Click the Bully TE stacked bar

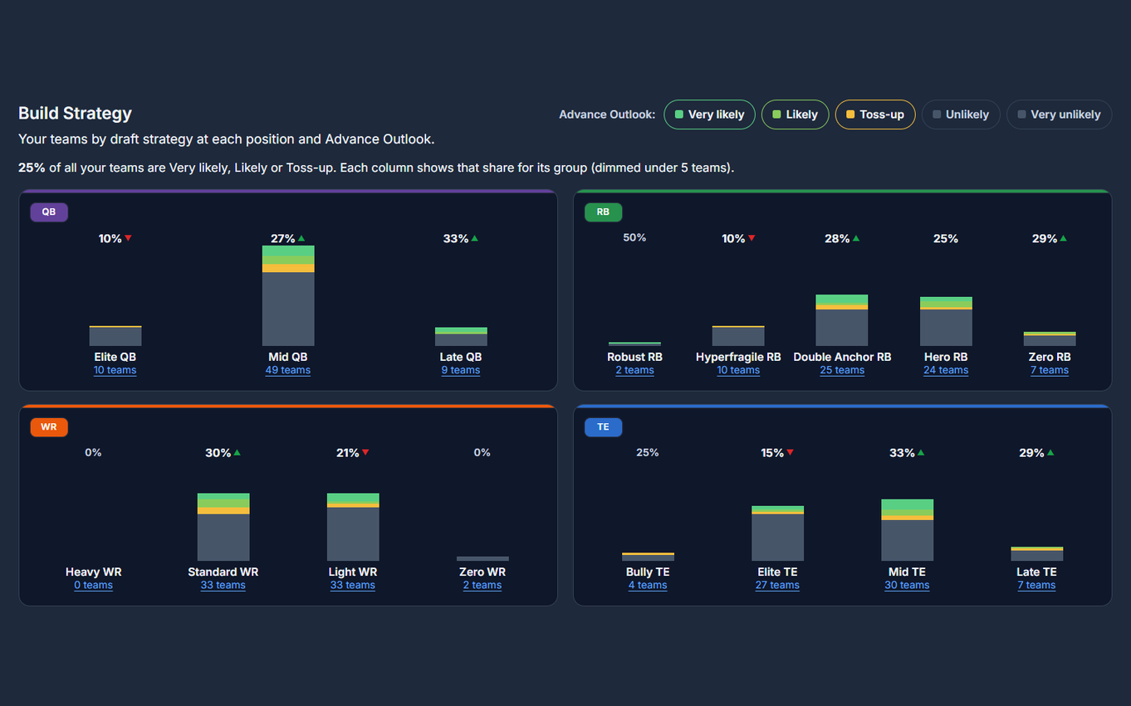tap(648, 557)
